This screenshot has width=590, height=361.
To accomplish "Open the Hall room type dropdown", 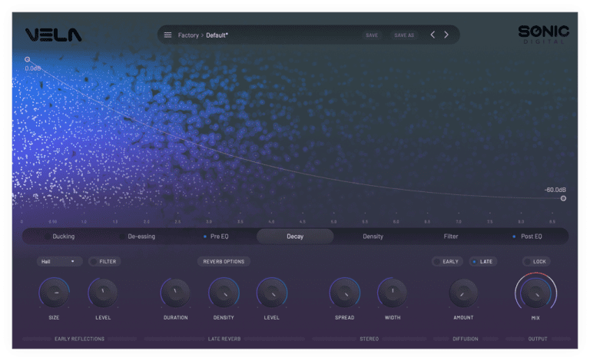I will (x=59, y=261).
